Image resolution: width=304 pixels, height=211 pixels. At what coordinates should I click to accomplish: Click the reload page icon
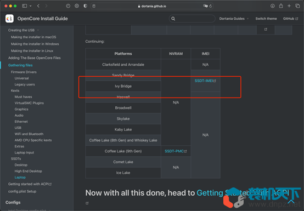[x=211, y=6]
